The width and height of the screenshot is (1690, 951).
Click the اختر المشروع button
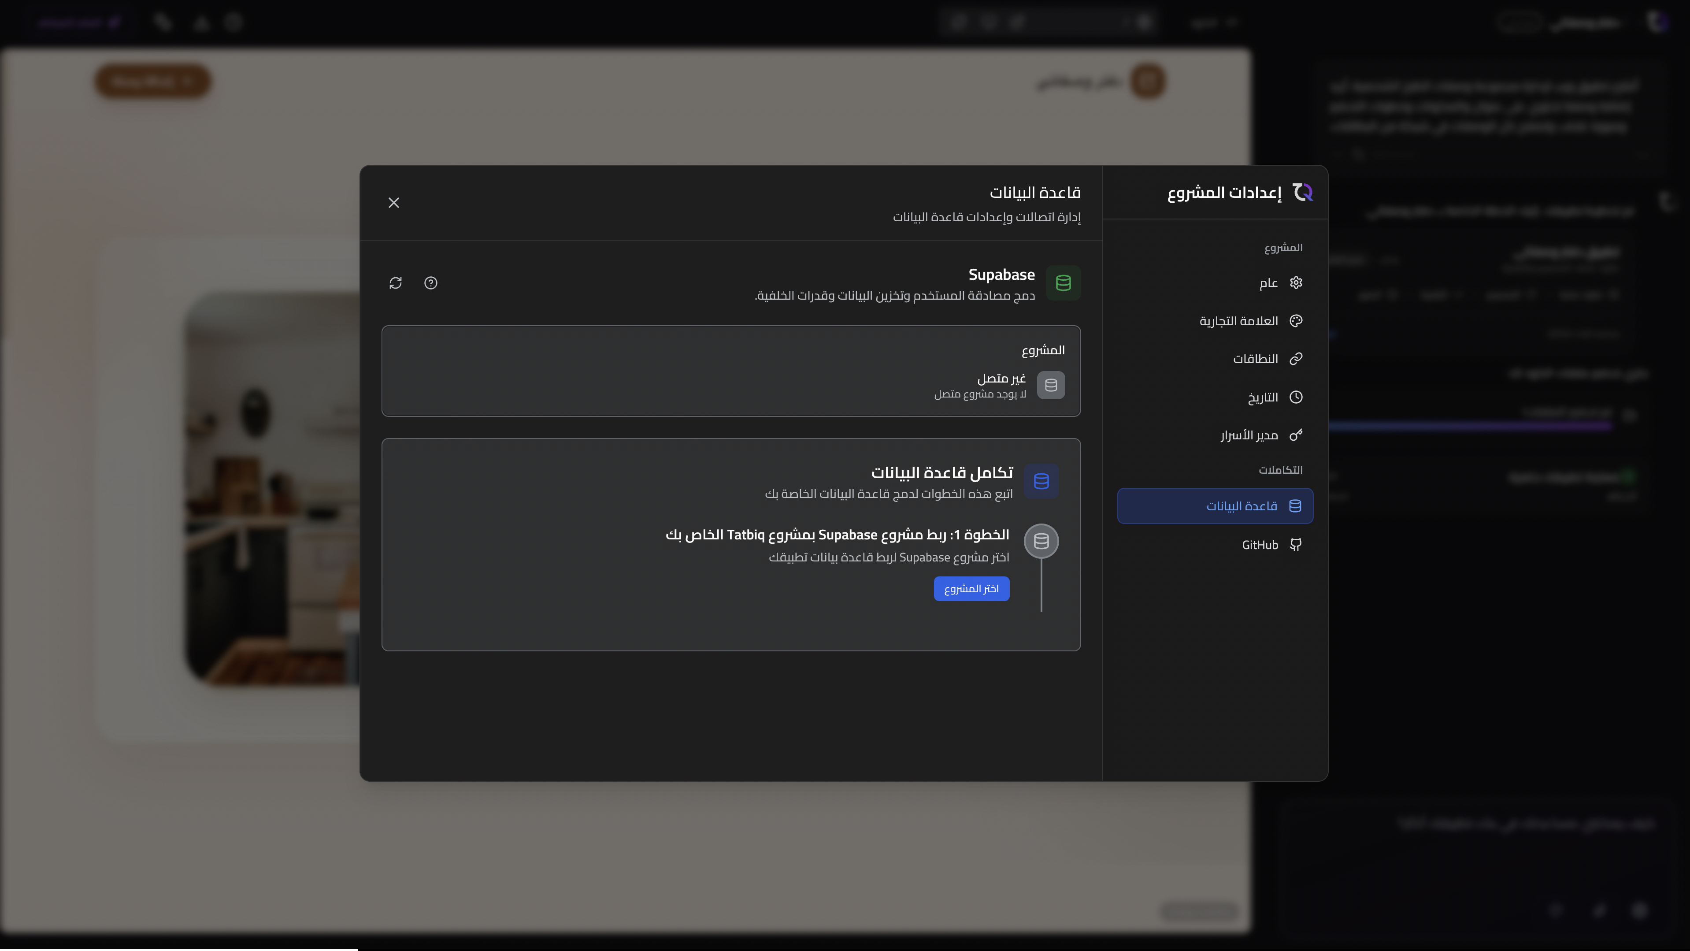pyautogui.click(x=971, y=589)
